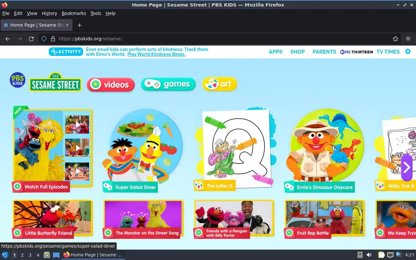
Task: Click the network tray icon
Action: tap(390, 255)
